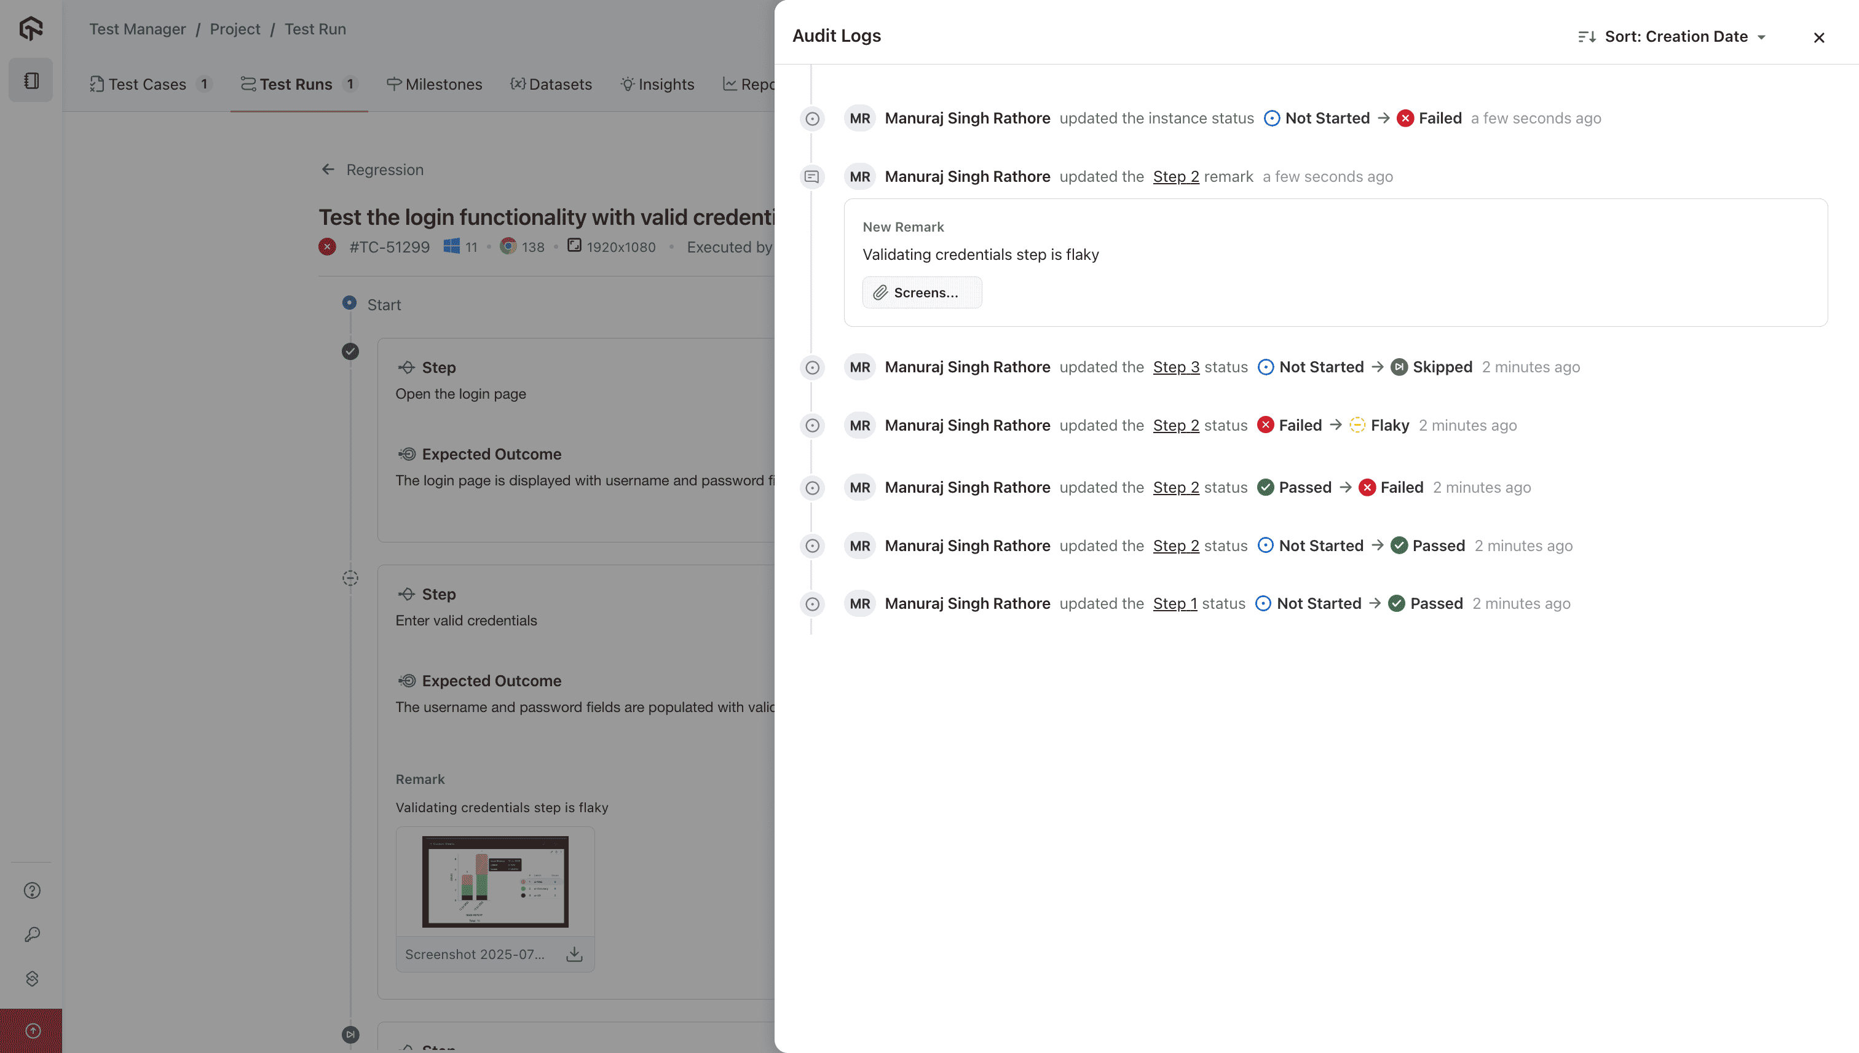
Task: Download the screenshot attachment
Action: coord(574,954)
